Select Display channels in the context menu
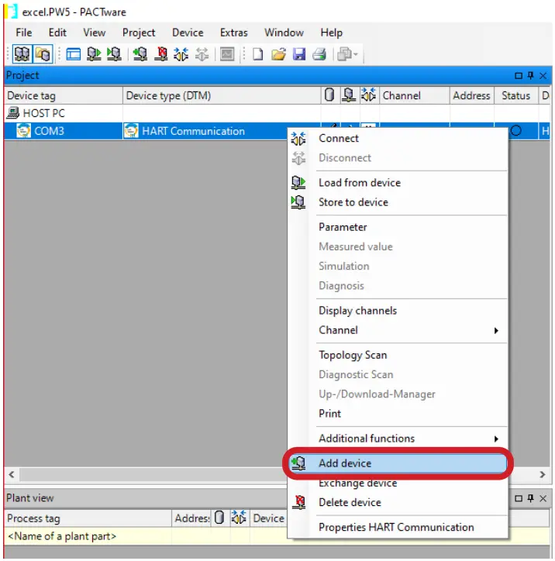The image size is (555, 561). pyautogui.click(x=398, y=311)
